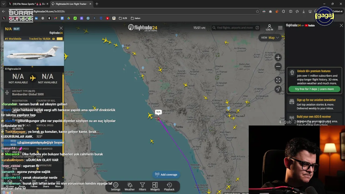Open the LOG IN account icon

click(269, 27)
